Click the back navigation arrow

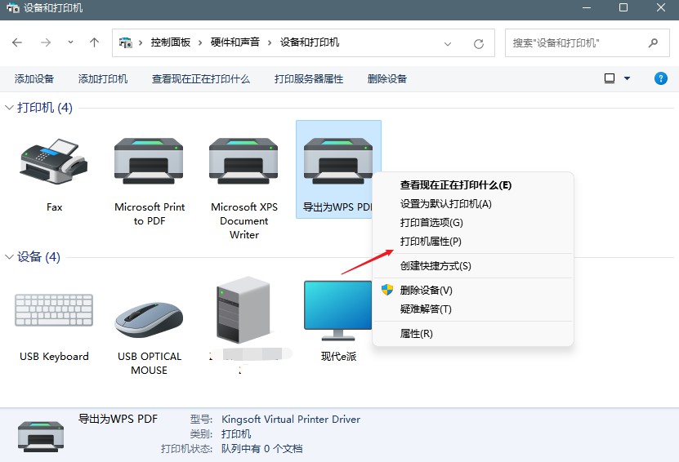tap(17, 42)
